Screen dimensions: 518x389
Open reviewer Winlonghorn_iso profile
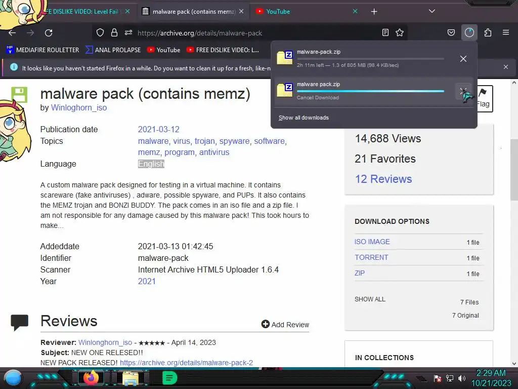click(x=105, y=342)
